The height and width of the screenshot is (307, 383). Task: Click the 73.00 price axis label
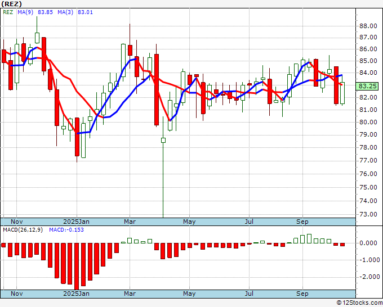click(368, 214)
